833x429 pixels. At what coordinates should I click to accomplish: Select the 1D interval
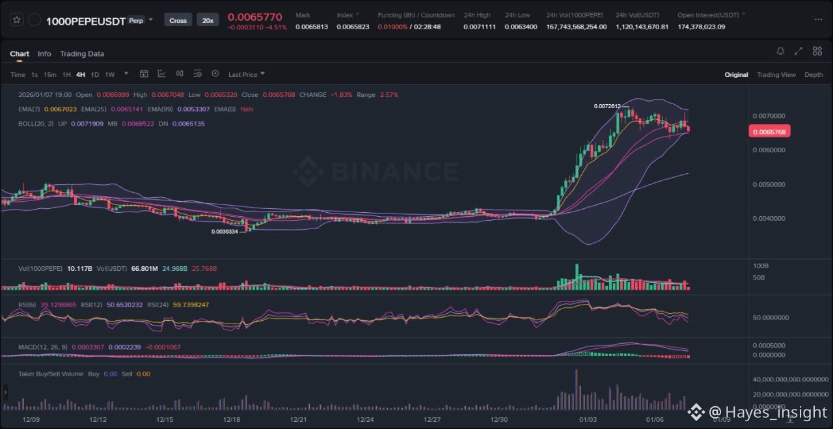click(95, 74)
